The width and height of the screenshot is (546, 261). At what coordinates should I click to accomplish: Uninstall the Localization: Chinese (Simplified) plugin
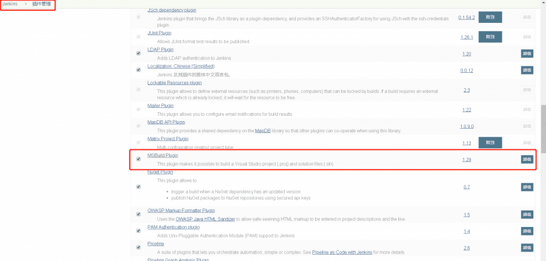click(x=527, y=70)
